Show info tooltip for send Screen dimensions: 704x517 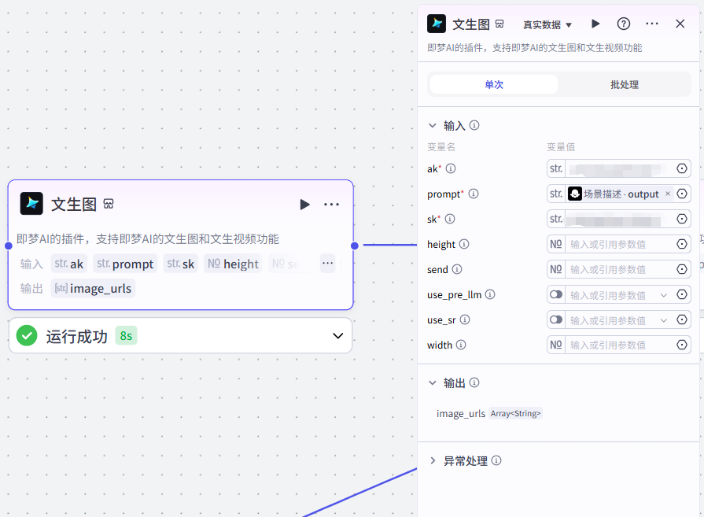point(457,269)
